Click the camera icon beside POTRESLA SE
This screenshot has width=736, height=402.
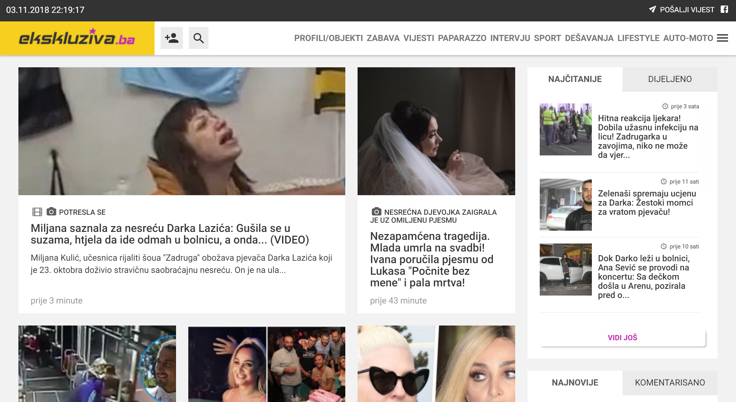51,212
